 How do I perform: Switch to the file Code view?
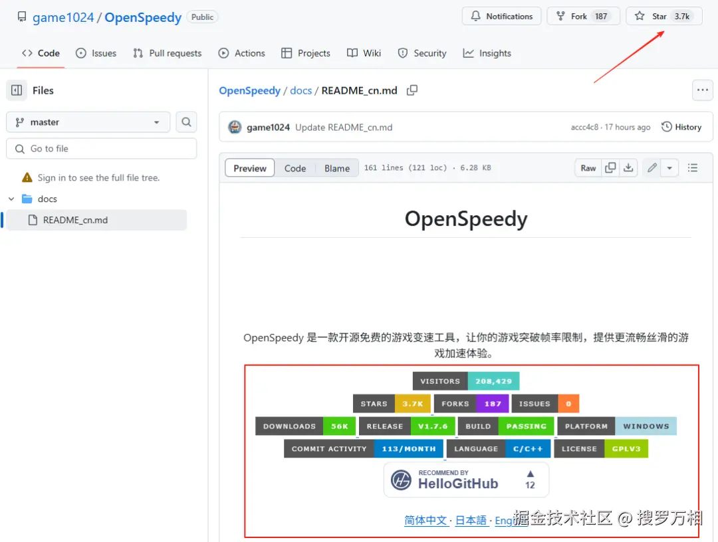coord(295,168)
